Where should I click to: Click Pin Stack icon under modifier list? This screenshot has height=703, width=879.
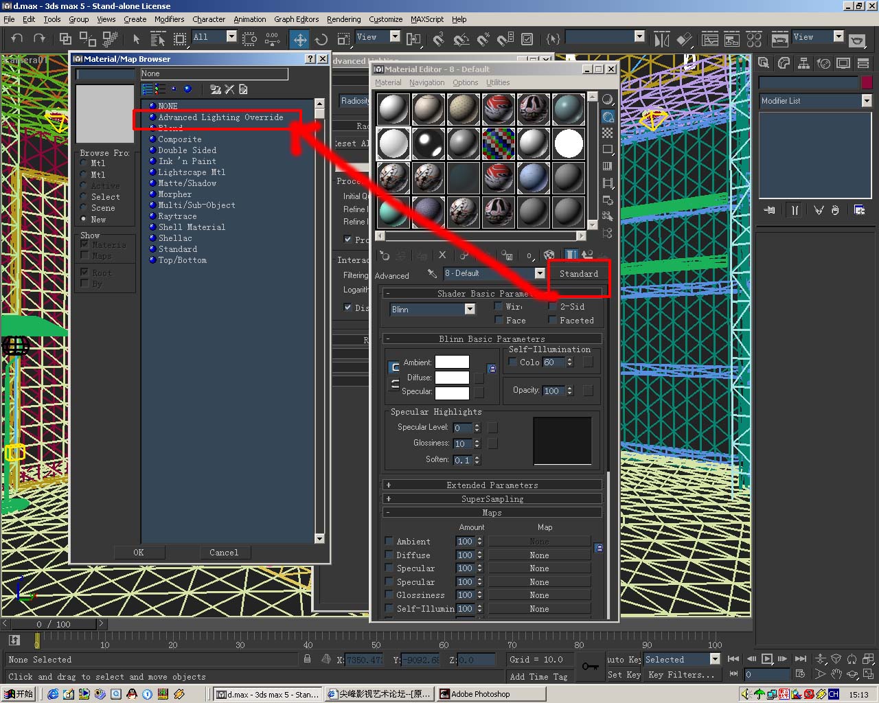[x=770, y=210]
